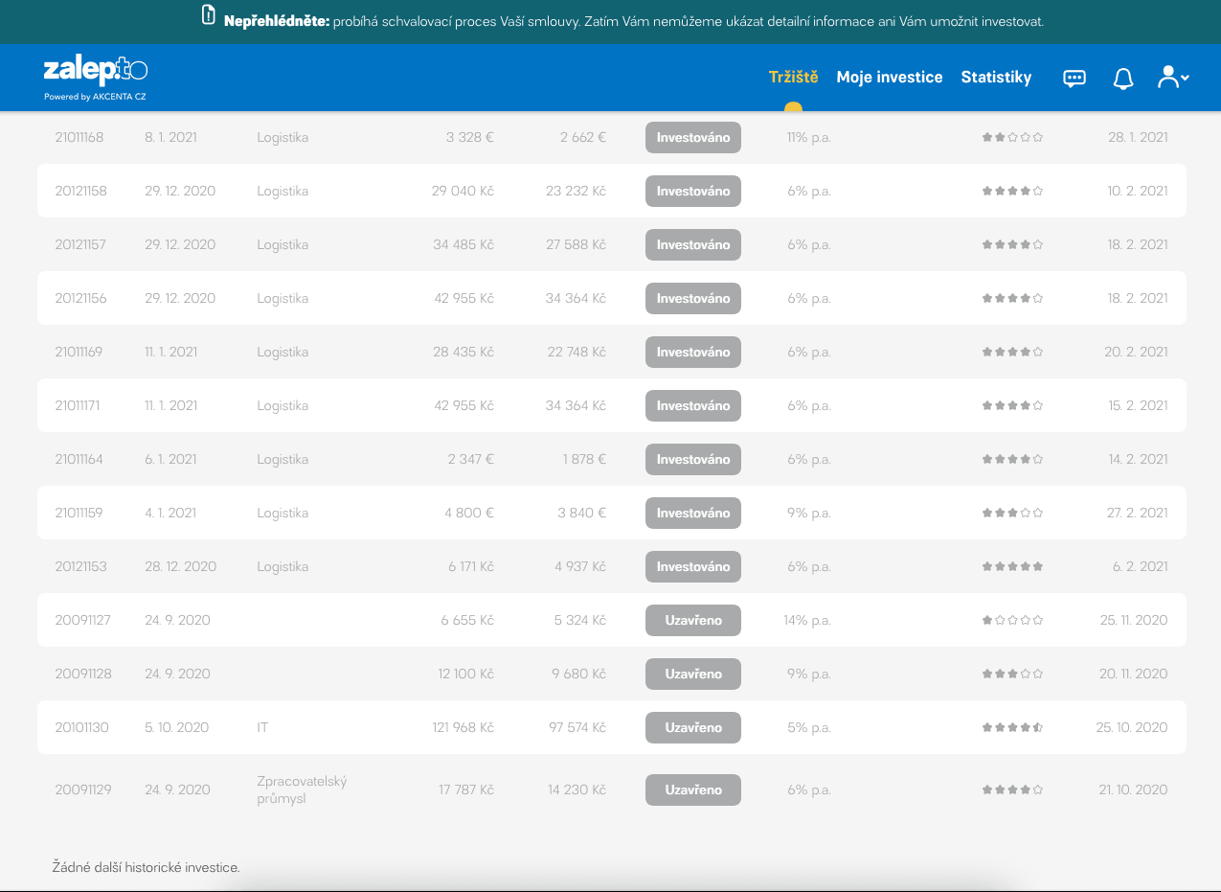Click the amount 4 800 €
The image size is (1221, 892).
click(469, 513)
